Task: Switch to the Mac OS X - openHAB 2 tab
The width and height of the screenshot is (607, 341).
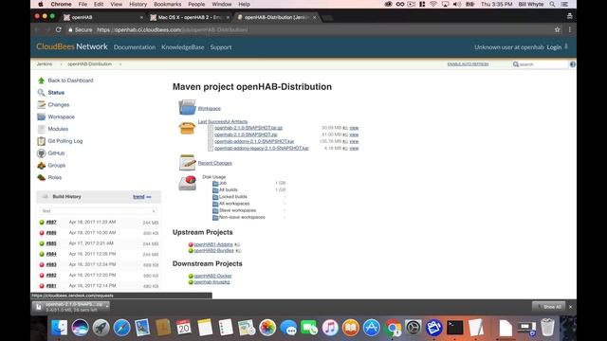Action: (x=190, y=17)
